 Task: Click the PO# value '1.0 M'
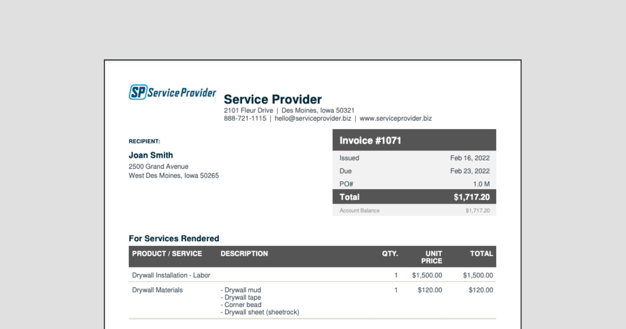(481, 184)
